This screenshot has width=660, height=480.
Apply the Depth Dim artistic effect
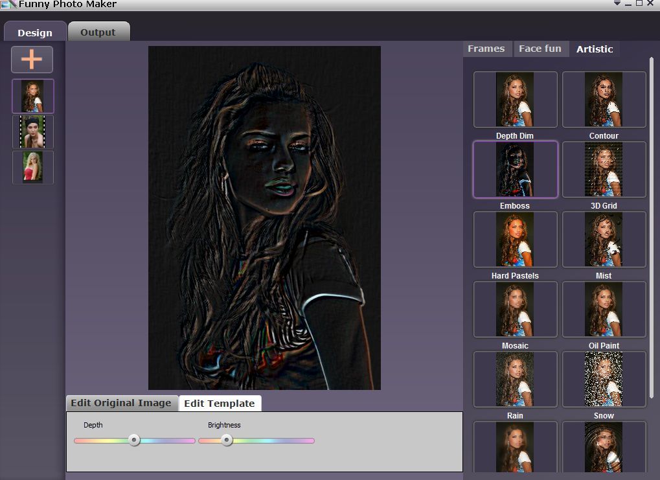point(515,99)
